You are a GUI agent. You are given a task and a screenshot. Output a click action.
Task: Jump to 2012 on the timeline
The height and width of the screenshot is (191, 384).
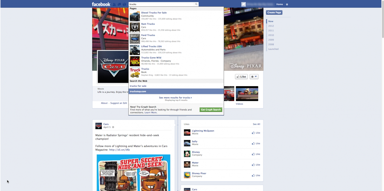[x=271, y=26]
